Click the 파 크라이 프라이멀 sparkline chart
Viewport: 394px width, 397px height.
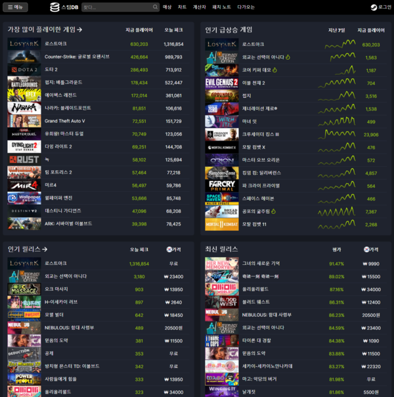(x=337, y=185)
